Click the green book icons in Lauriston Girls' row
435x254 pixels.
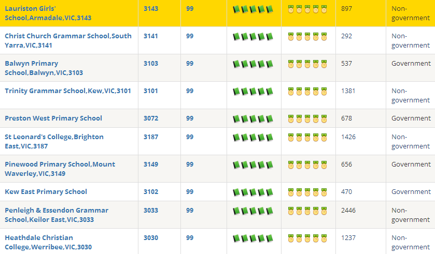pos(252,9)
